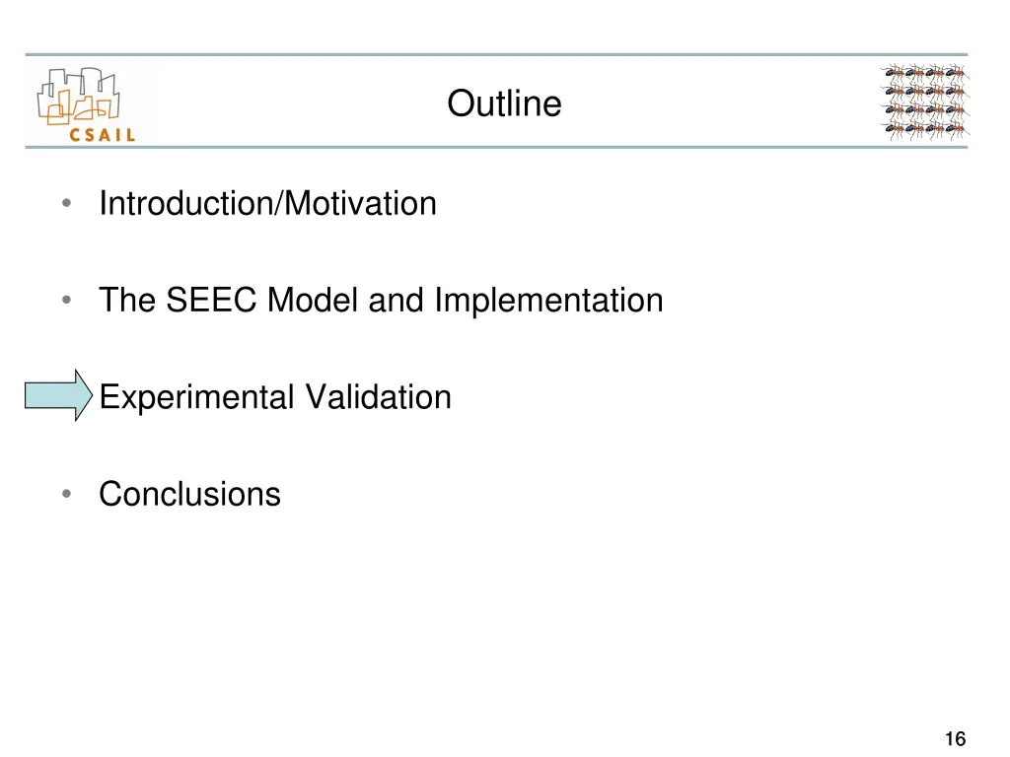Click the word Experimental
This screenshot has width=1010, height=757.
click(197, 396)
